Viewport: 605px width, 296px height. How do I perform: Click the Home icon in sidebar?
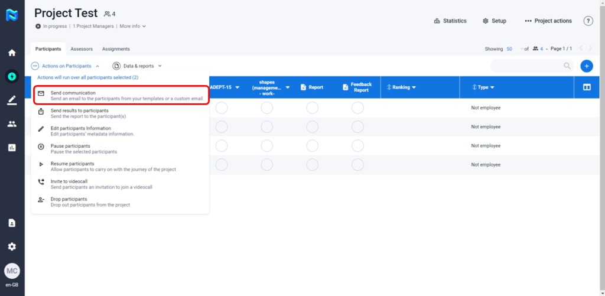click(x=12, y=53)
